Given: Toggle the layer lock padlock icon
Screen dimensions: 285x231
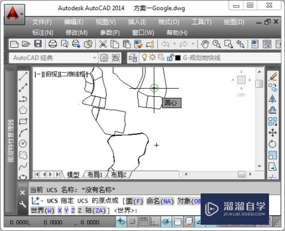Looking at the screenshot, I should click(x=170, y=57).
